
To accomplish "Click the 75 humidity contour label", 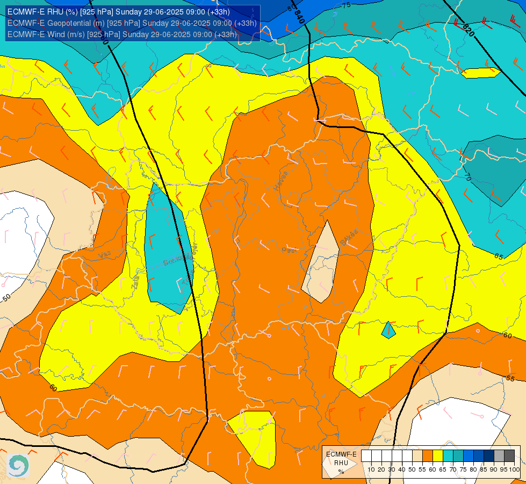I will [x=347, y=5].
